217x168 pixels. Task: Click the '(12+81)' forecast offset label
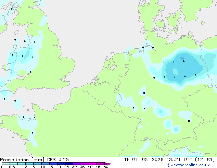pos(205,160)
